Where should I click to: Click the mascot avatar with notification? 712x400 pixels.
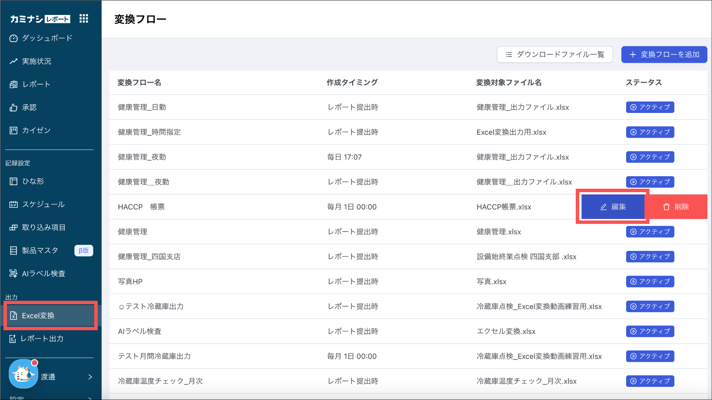[23, 374]
